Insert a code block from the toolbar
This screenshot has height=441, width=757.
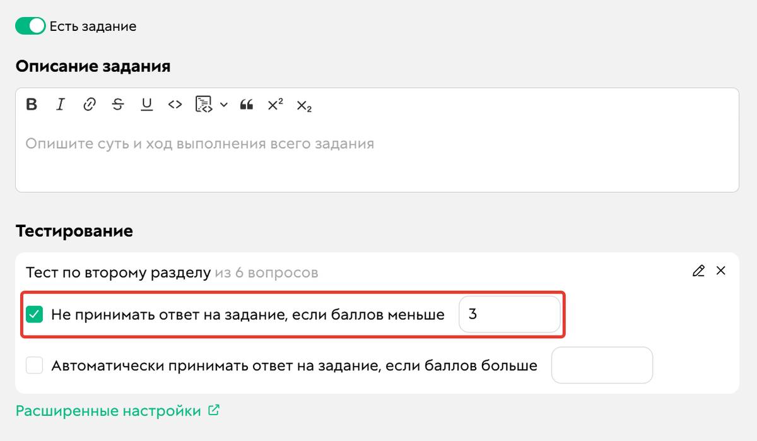point(203,105)
